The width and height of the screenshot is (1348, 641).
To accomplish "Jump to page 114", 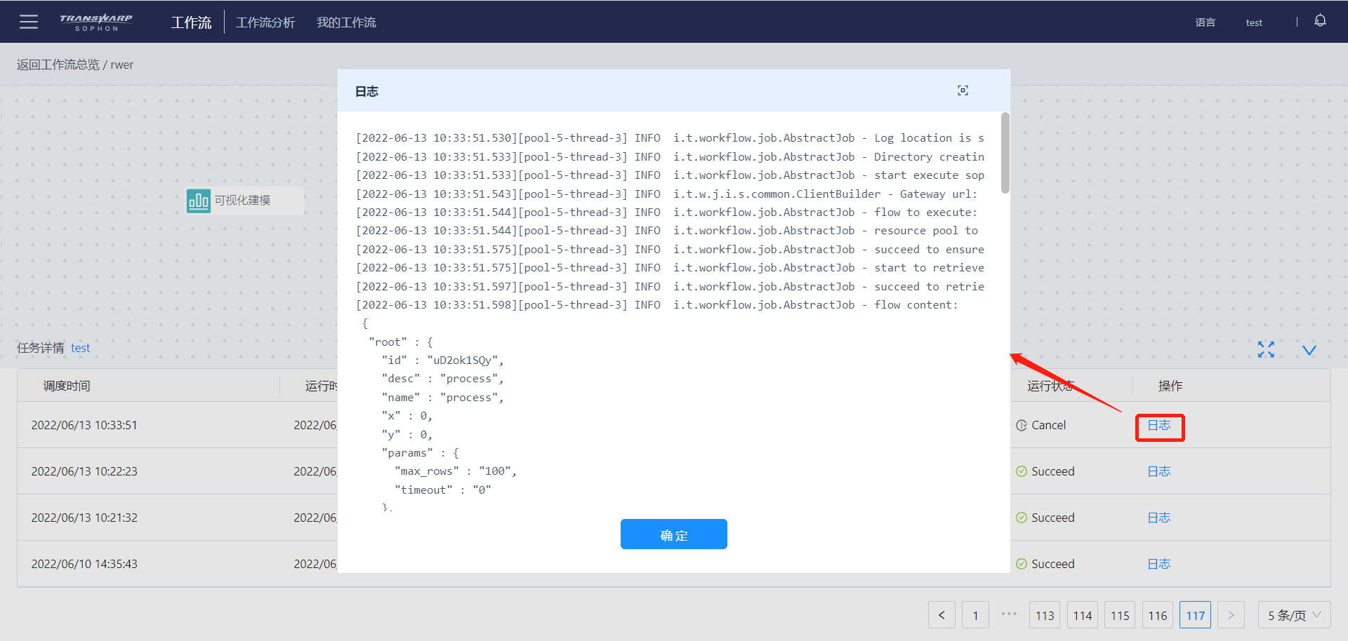I will [x=1083, y=615].
